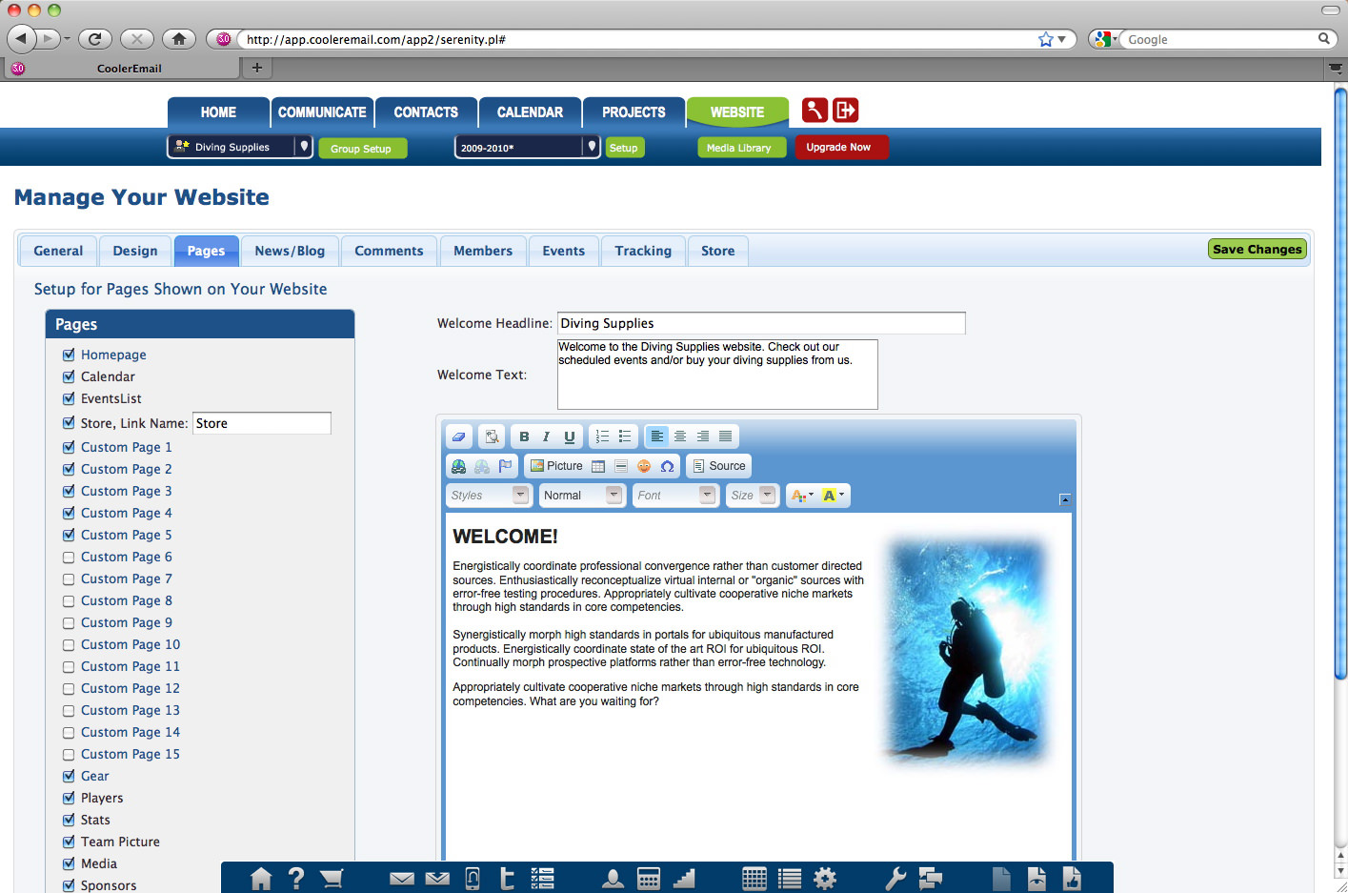
Task: Enable the Custom Page 6 checkbox
Action: click(x=69, y=558)
